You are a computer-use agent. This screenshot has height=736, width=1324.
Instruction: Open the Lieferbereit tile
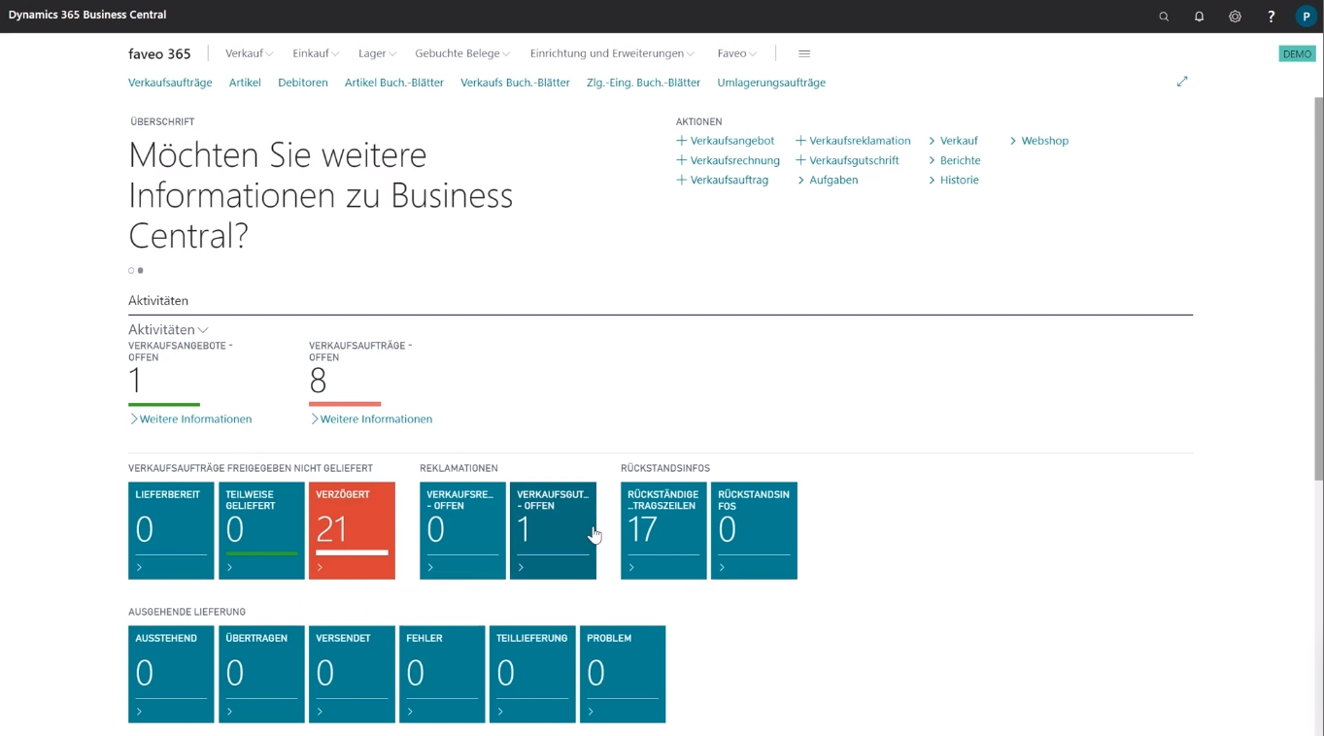[x=171, y=531]
